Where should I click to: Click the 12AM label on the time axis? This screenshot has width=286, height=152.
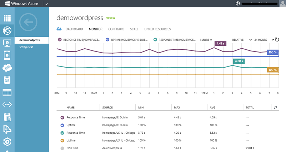pyautogui.click(x=94, y=93)
